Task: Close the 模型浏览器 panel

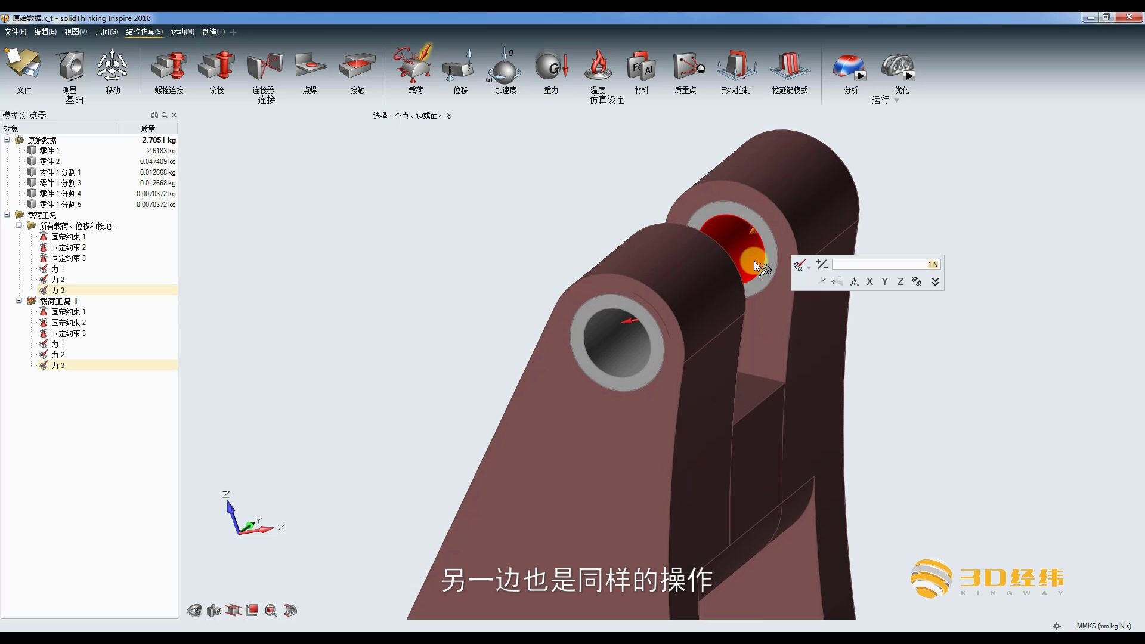Action: 174,115
